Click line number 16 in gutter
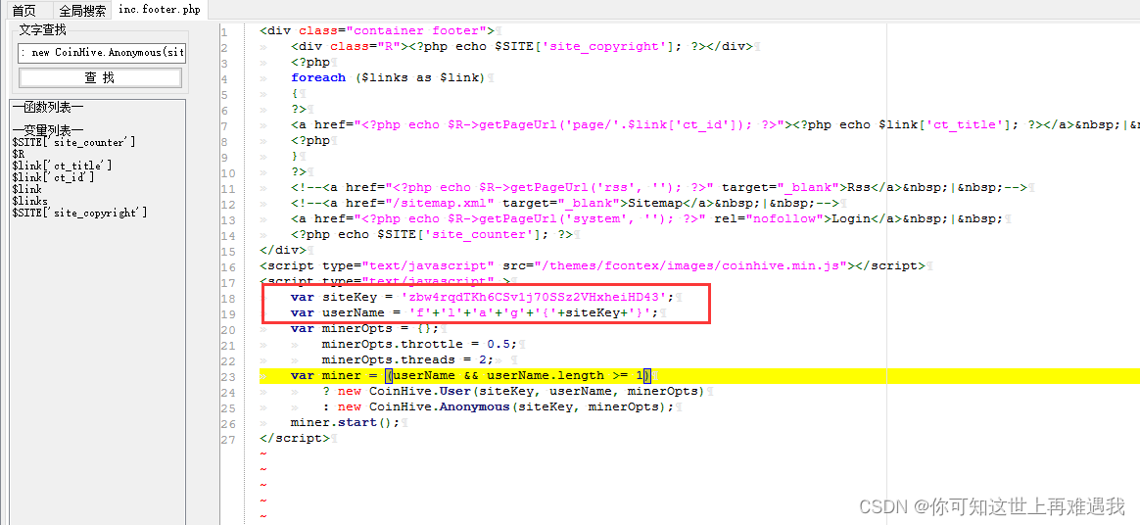The height and width of the screenshot is (525, 1140). [227, 266]
